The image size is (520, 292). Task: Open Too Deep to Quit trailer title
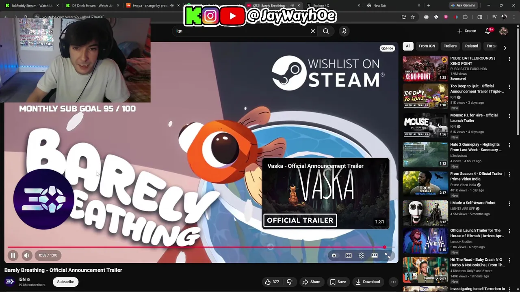(x=477, y=89)
